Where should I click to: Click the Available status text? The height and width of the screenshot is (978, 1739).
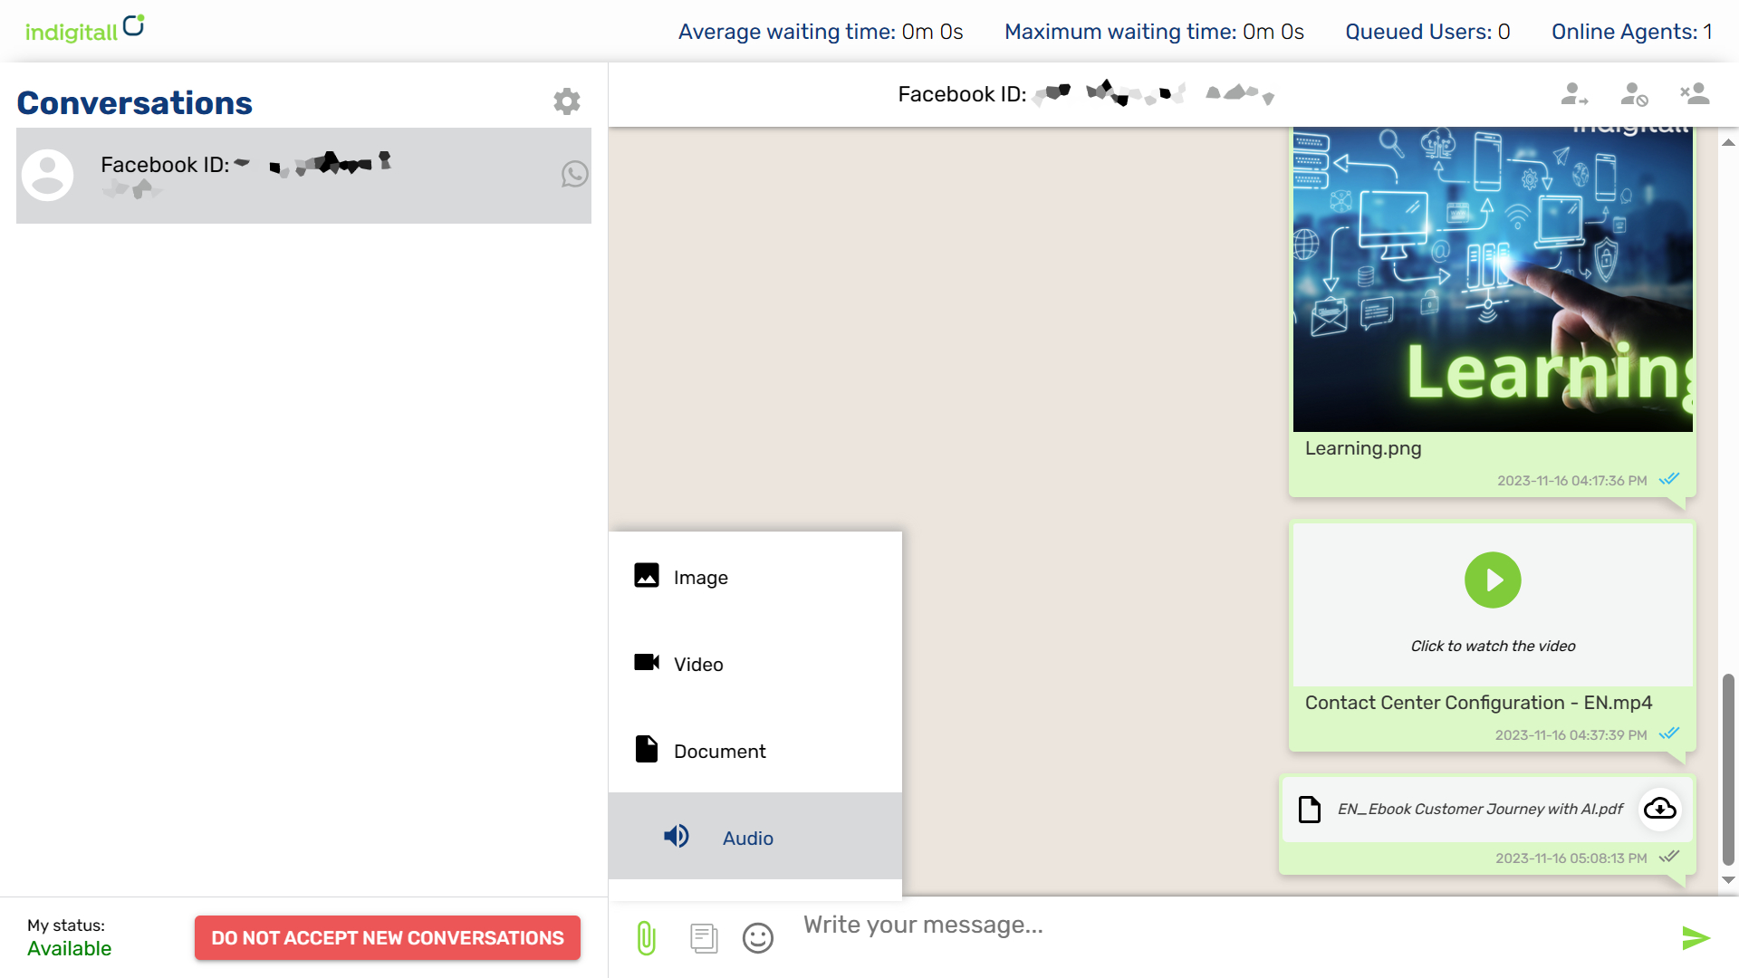(70, 948)
